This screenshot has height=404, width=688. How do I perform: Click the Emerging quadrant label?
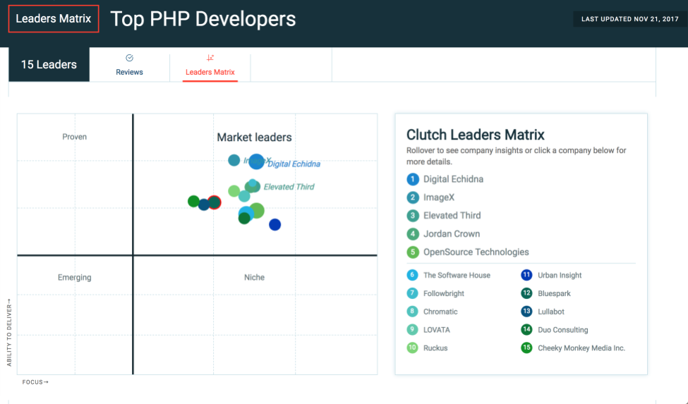pyautogui.click(x=75, y=277)
